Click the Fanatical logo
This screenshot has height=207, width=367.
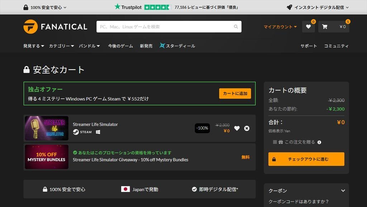(x=55, y=27)
